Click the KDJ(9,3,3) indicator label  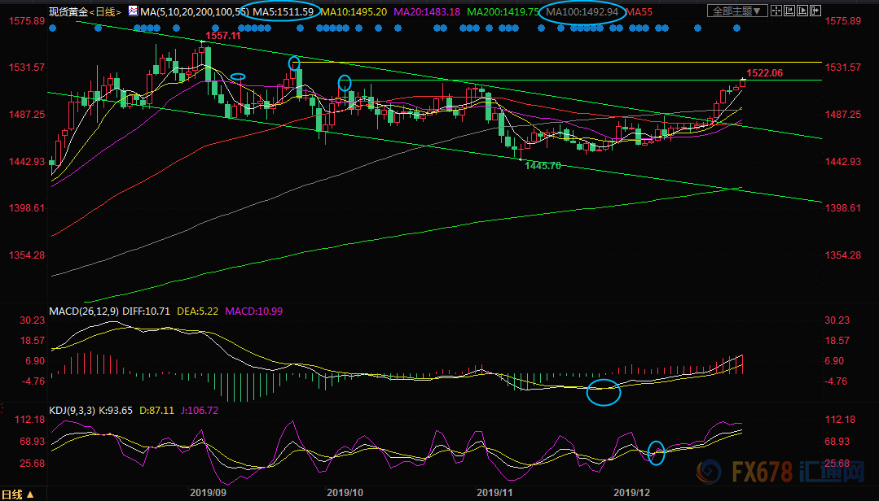coord(73,411)
